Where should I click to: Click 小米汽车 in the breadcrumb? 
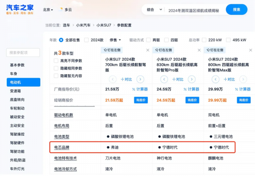83,25
